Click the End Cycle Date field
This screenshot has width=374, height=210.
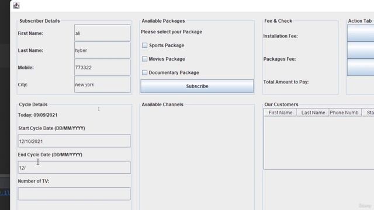(x=74, y=167)
